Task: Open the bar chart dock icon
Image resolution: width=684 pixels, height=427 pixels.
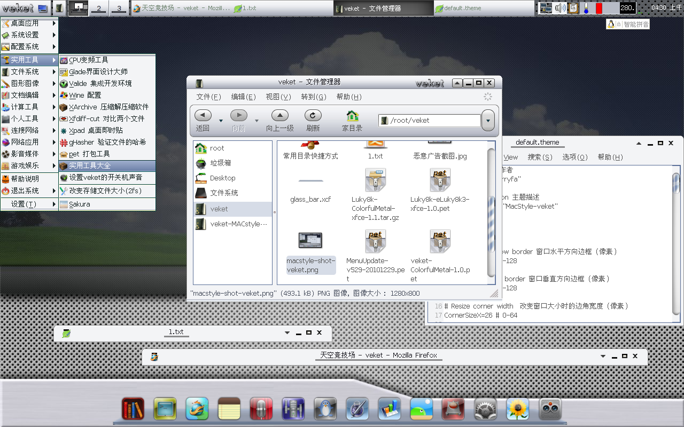Action: point(390,410)
